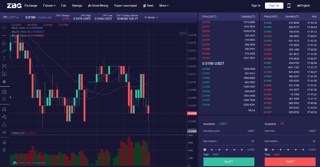Open the English language dropdown

pos(303,6)
